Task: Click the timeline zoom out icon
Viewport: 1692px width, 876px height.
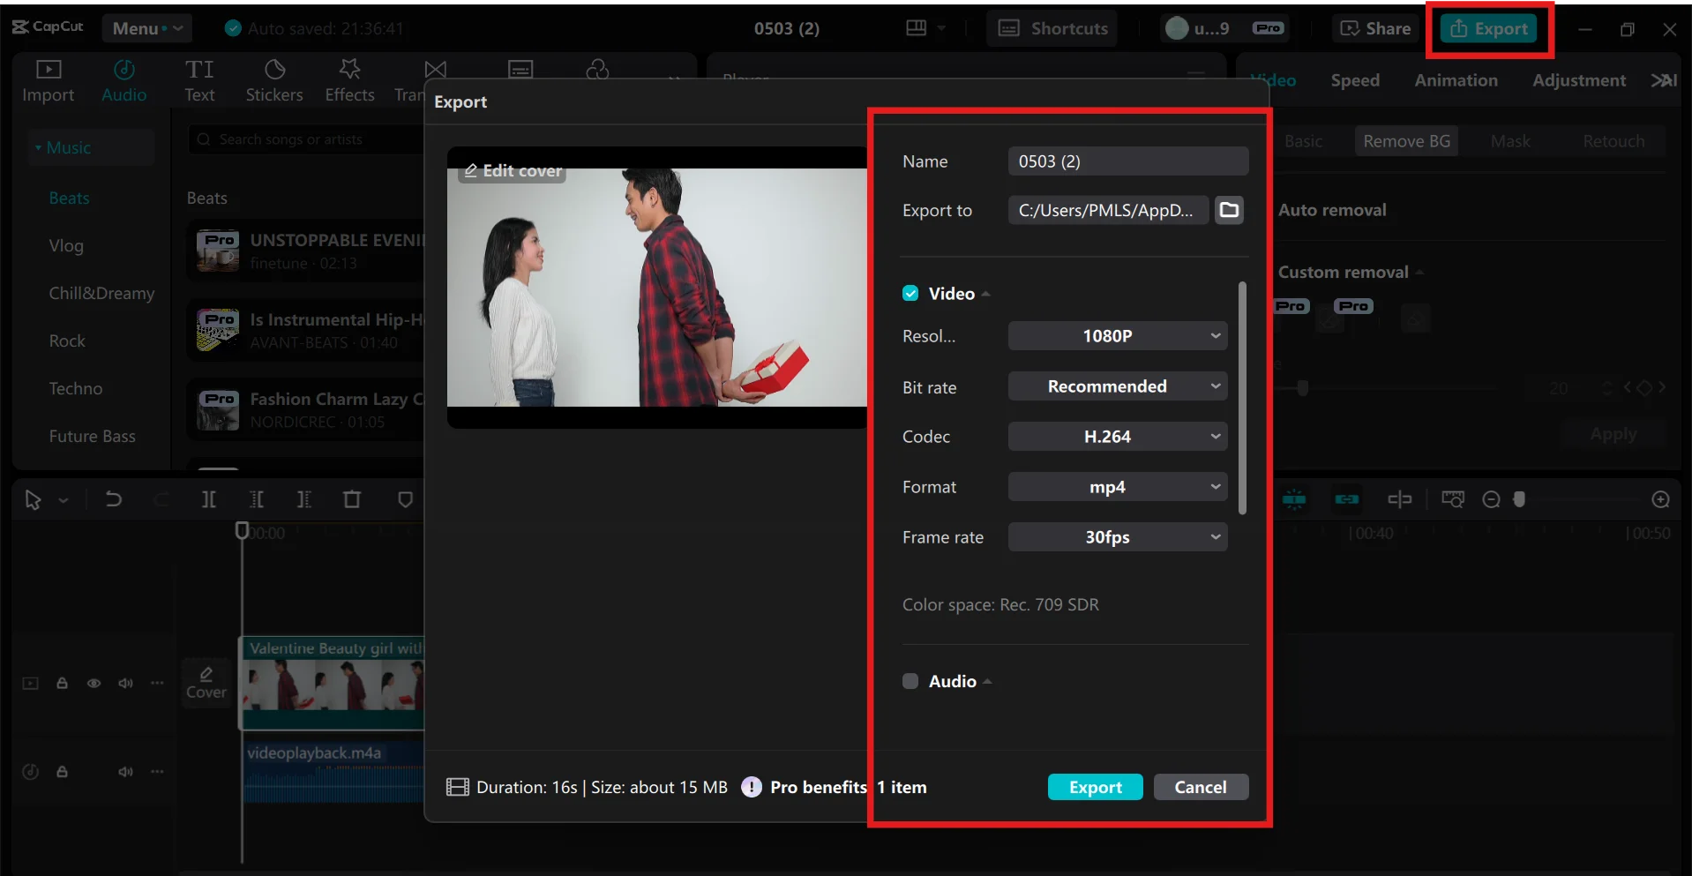Action: coord(1491,500)
